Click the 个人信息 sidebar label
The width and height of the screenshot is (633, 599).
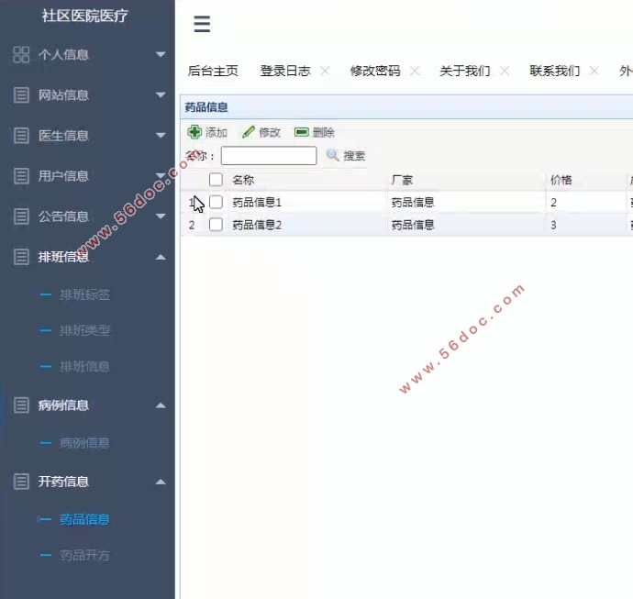63,54
